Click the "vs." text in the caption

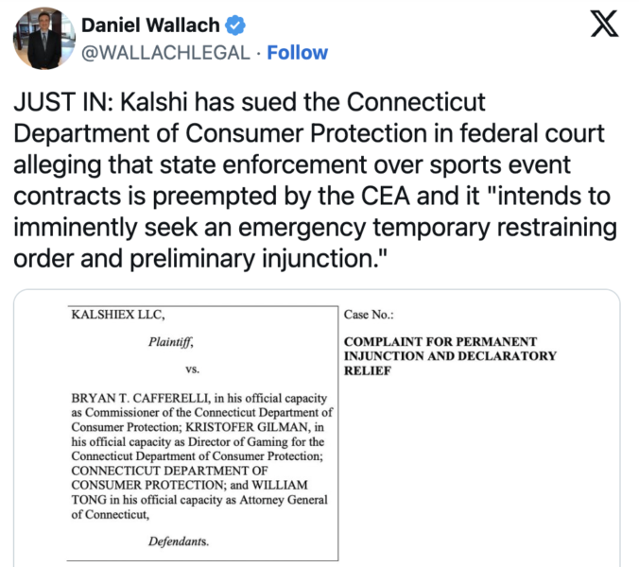[x=192, y=371]
